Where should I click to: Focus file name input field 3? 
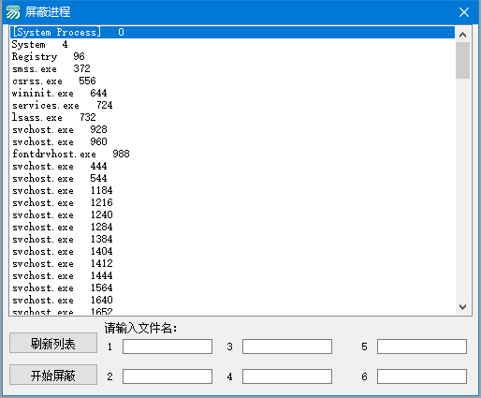pos(287,346)
